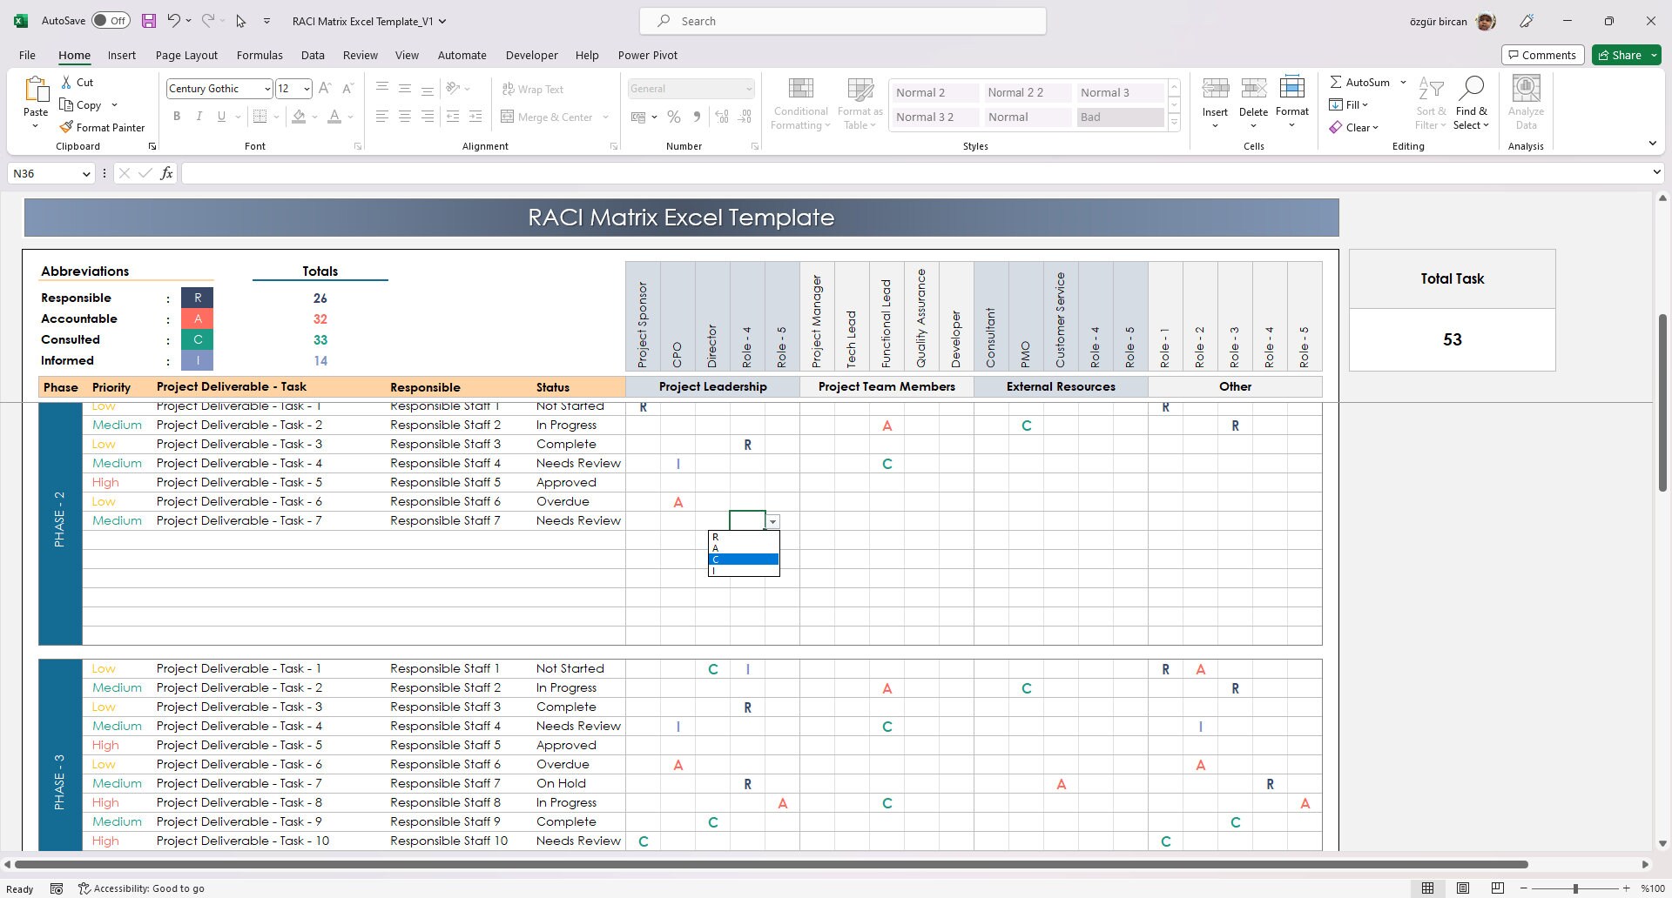Toggle AutoSave on

click(x=111, y=19)
